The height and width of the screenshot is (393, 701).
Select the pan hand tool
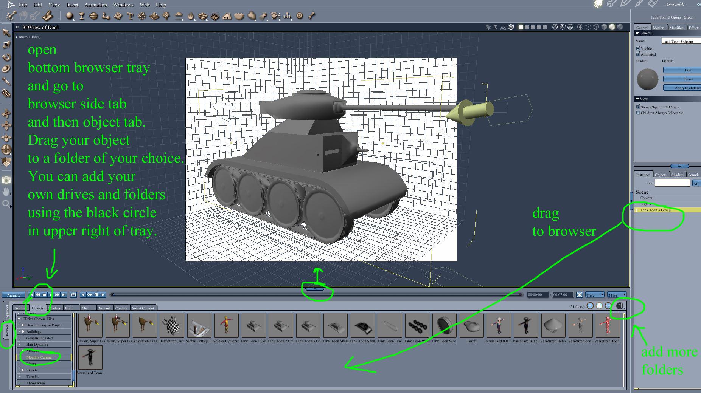tap(6, 192)
